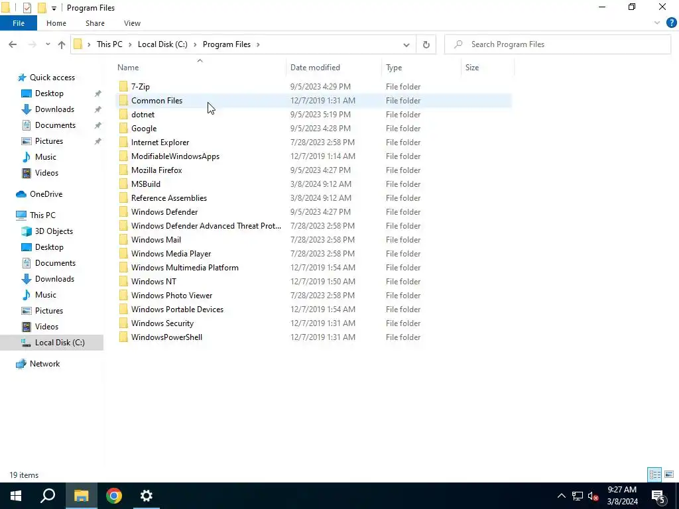Select the pinned Downloads under Quick access
Image resolution: width=679 pixels, height=509 pixels.
(x=54, y=109)
